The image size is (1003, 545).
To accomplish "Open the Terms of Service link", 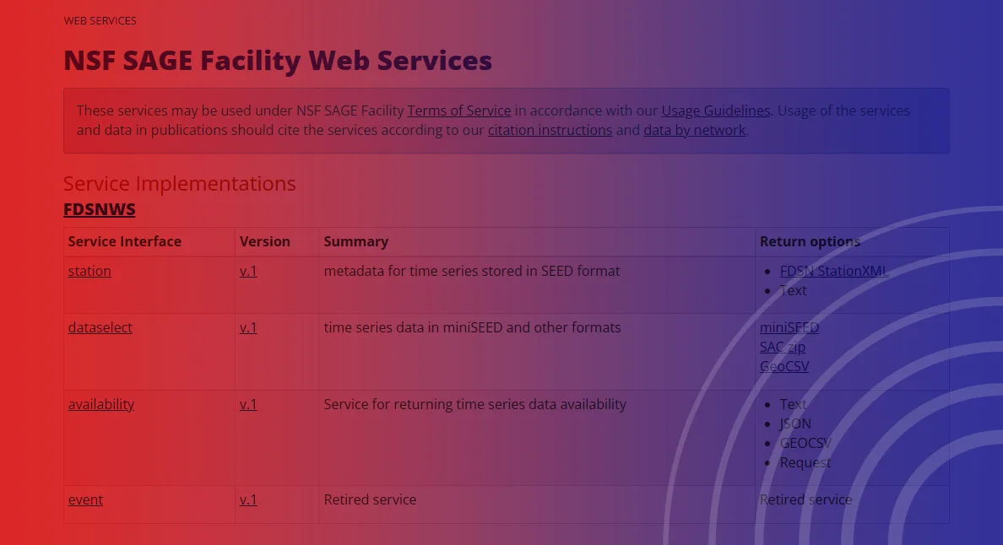I will coord(458,111).
